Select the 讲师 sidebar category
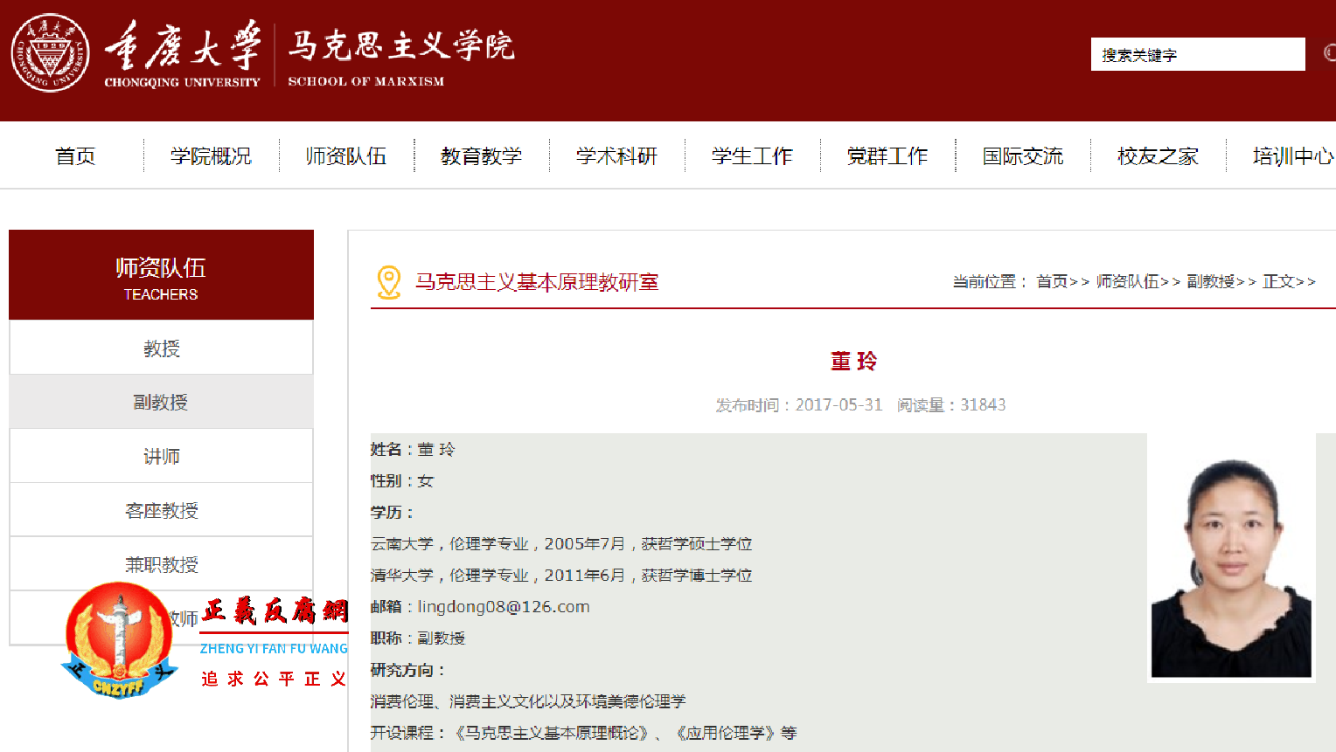The width and height of the screenshot is (1336, 752). [x=160, y=455]
